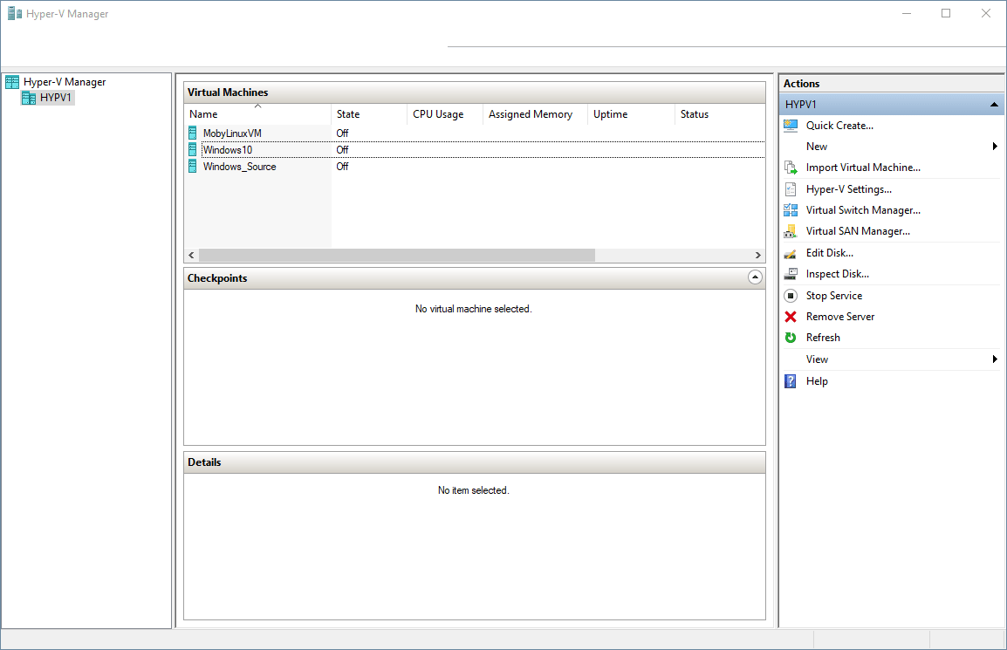Image resolution: width=1007 pixels, height=650 pixels.
Task: Click Remove Server action
Action: pos(840,317)
